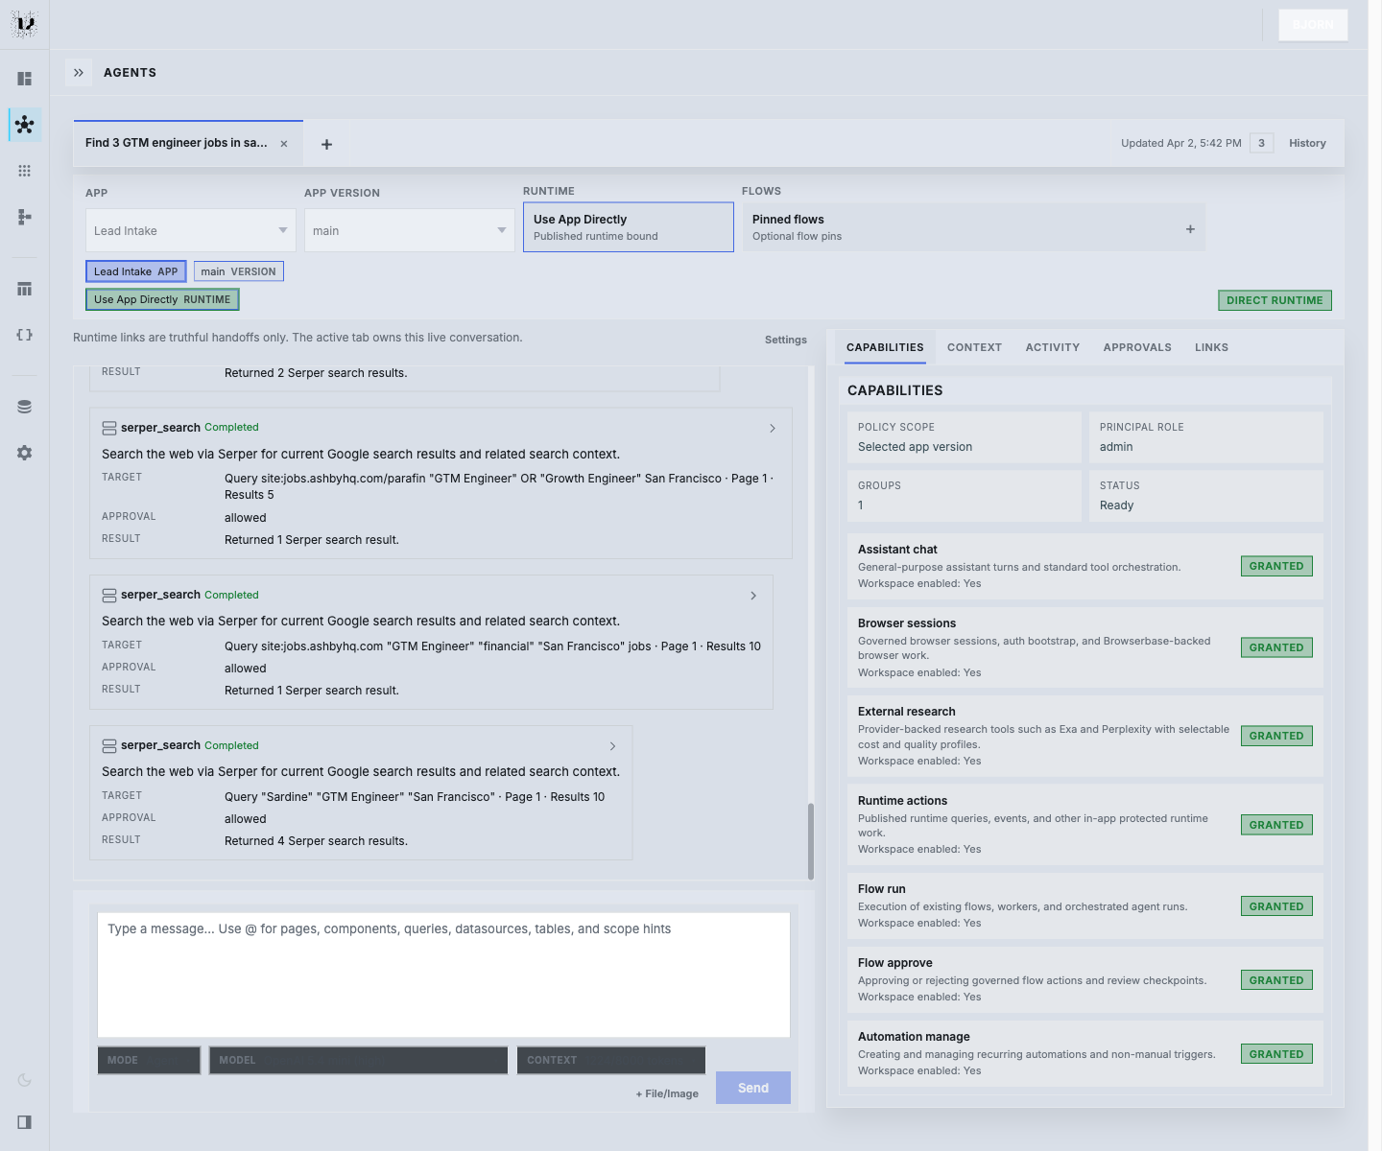
Task: Collapse the sidebar with the panel icon
Action: pyautogui.click(x=24, y=1122)
